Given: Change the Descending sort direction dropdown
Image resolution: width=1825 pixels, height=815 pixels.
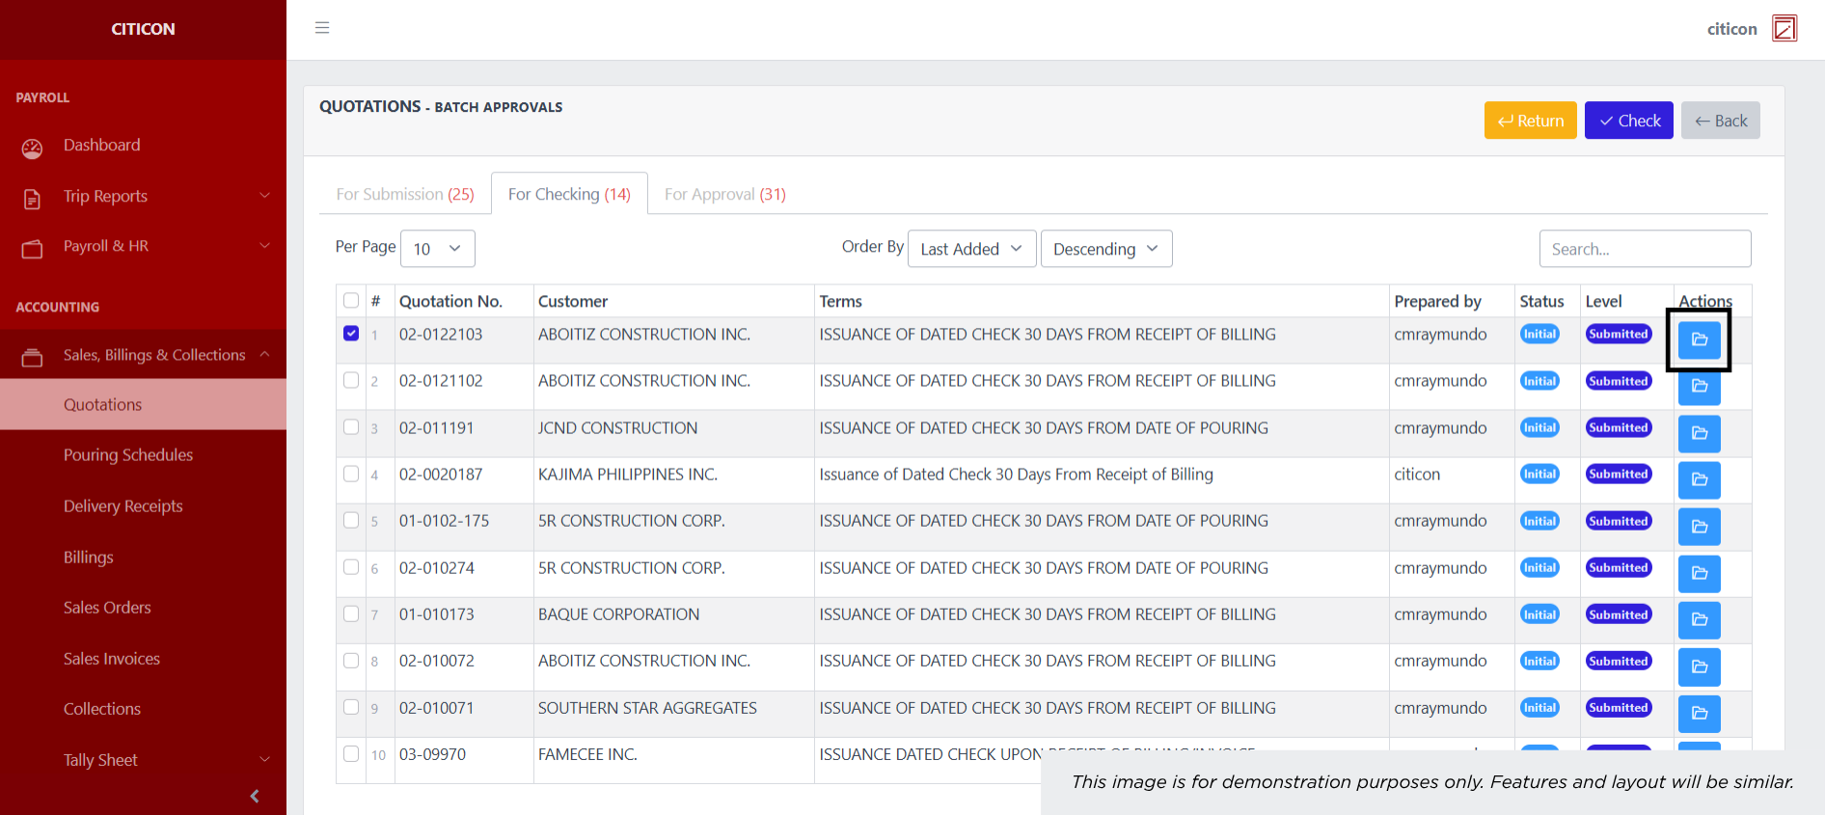Looking at the screenshot, I should tap(1105, 249).
